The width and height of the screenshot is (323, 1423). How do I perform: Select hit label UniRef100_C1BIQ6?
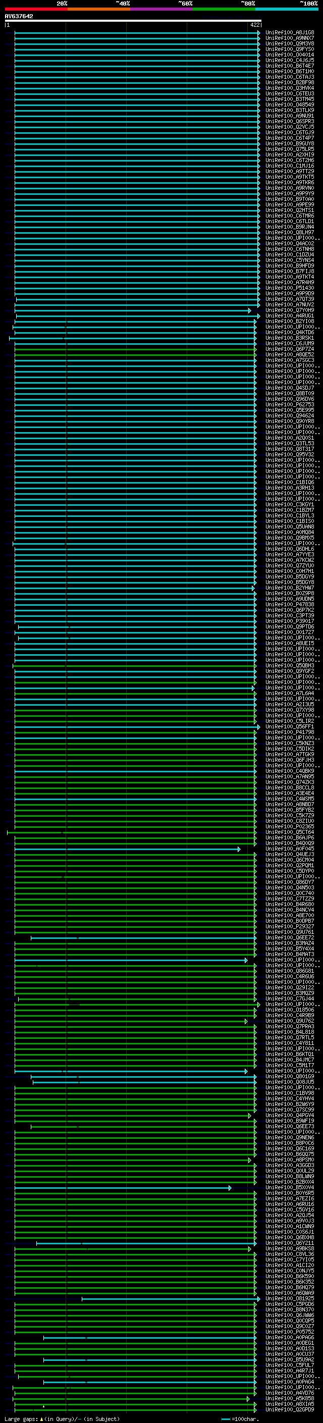click(x=290, y=482)
